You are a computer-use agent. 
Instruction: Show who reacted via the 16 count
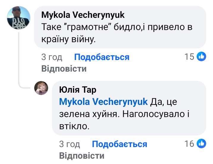pyautogui.click(x=189, y=144)
